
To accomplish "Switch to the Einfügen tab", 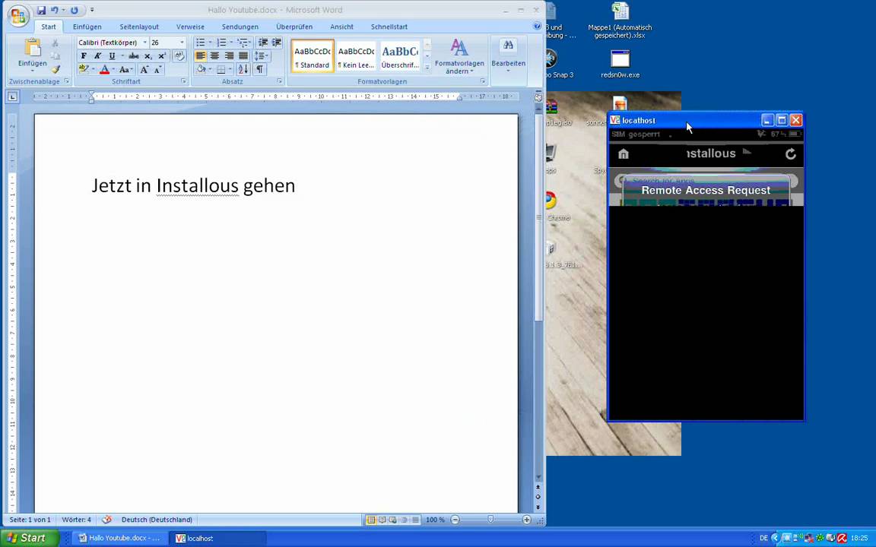I will (x=87, y=27).
